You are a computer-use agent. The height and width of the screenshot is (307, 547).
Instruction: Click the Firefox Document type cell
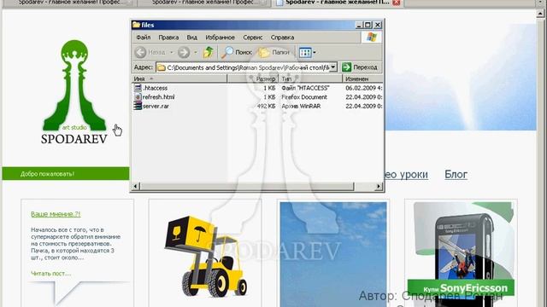tap(304, 97)
